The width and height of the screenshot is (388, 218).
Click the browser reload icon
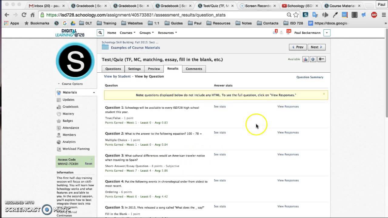(x=24, y=15)
